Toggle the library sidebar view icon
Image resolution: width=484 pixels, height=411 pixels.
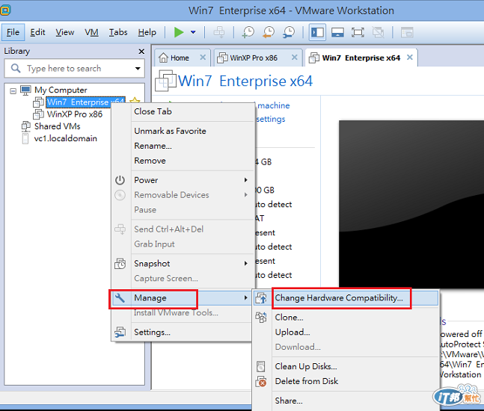click(317, 32)
